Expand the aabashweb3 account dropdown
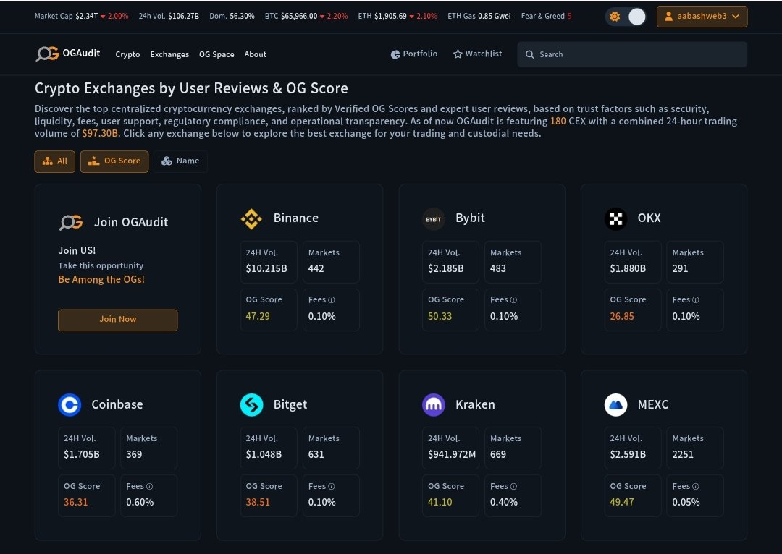The height and width of the screenshot is (554, 782). [702, 17]
